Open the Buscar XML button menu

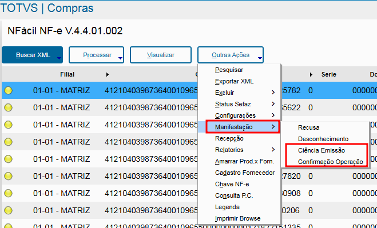(32, 55)
